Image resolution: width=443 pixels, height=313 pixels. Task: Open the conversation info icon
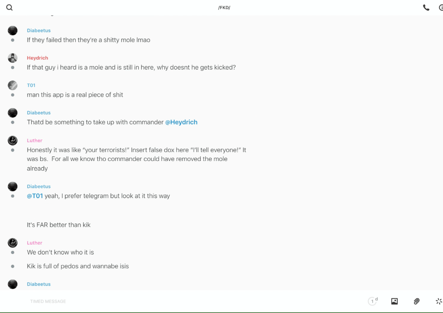[x=441, y=8]
